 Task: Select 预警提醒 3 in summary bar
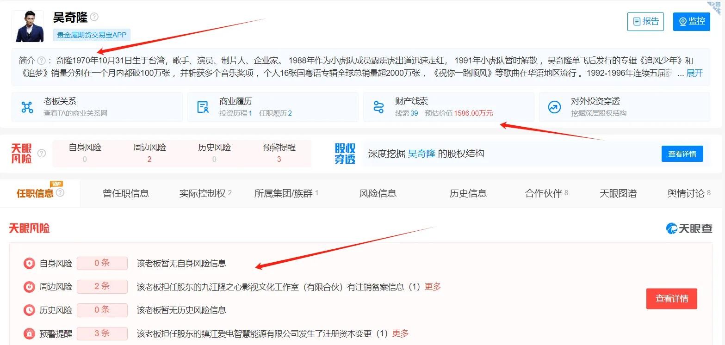pyautogui.click(x=279, y=153)
